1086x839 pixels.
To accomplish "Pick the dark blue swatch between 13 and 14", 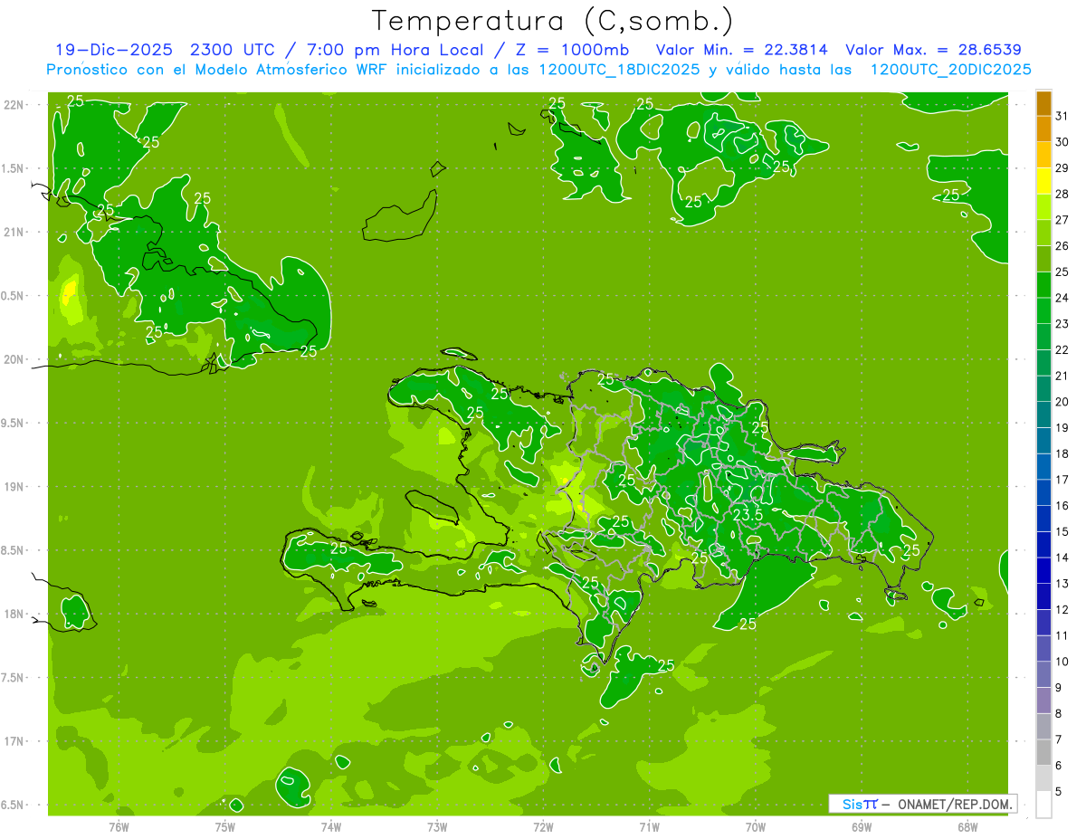I will (x=1043, y=570).
